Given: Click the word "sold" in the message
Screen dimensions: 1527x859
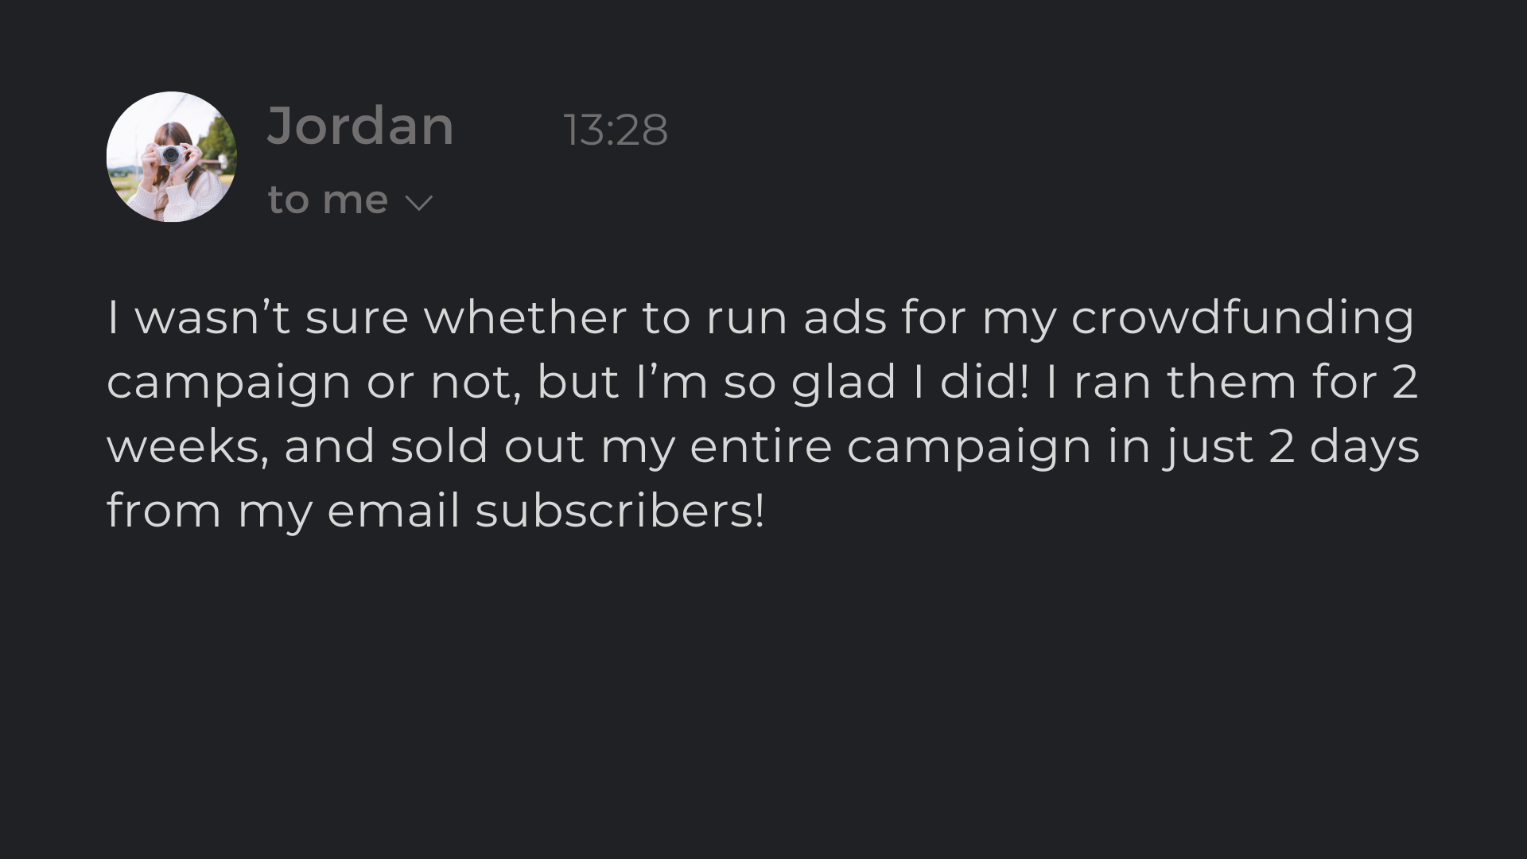Looking at the screenshot, I should 439,446.
